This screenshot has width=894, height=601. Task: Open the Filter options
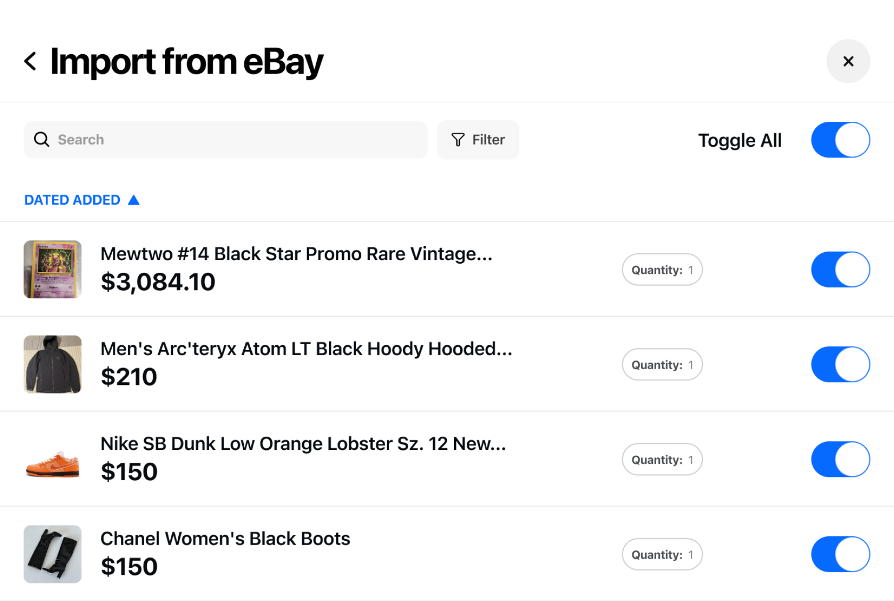(x=478, y=139)
